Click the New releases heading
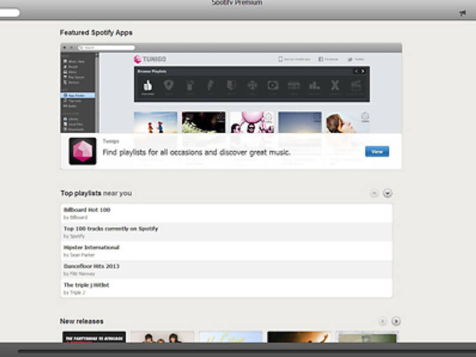This screenshot has width=476, height=357. (81, 321)
